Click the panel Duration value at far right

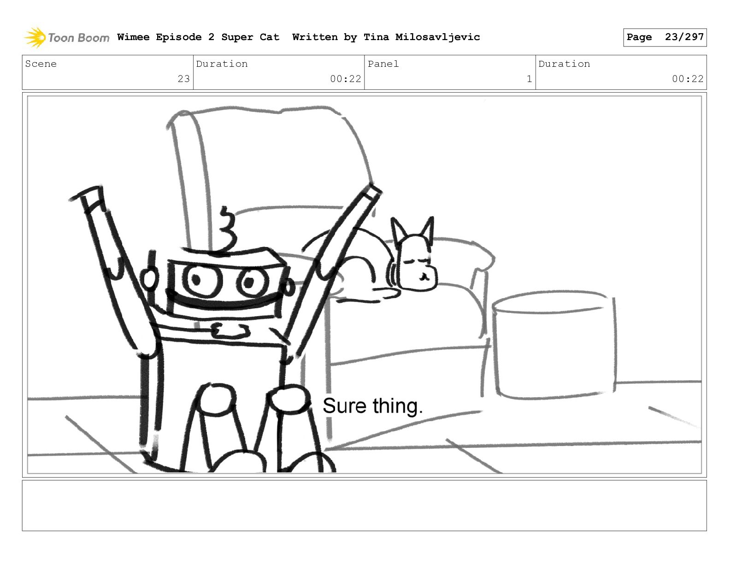[x=688, y=79]
